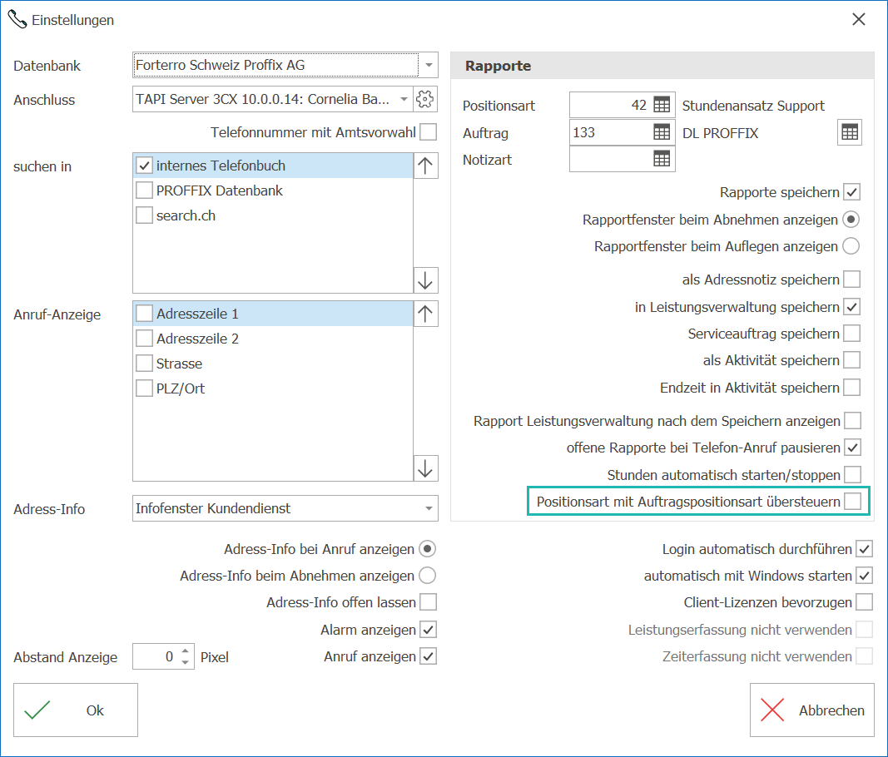
Task: Uncheck 'Alarm anzeigen' checkbox
Action: (429, 630)
